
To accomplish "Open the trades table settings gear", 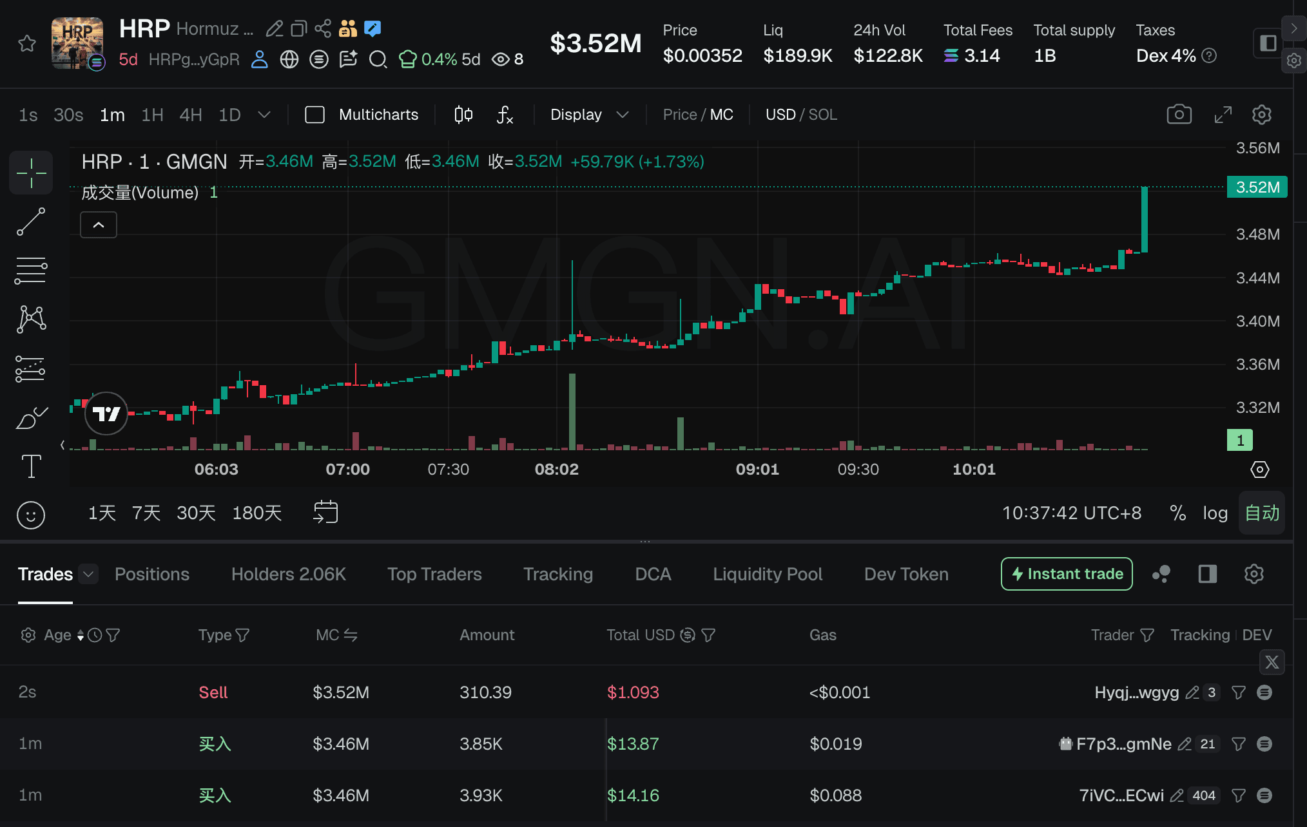I will (1254, 574).
